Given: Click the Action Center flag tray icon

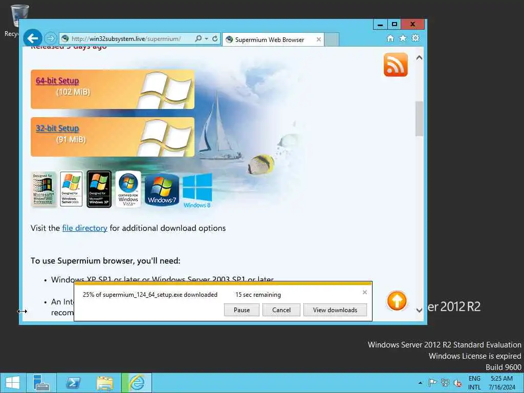Looking at the screenshot, I should pyautogui.click(x=432, y=383).
